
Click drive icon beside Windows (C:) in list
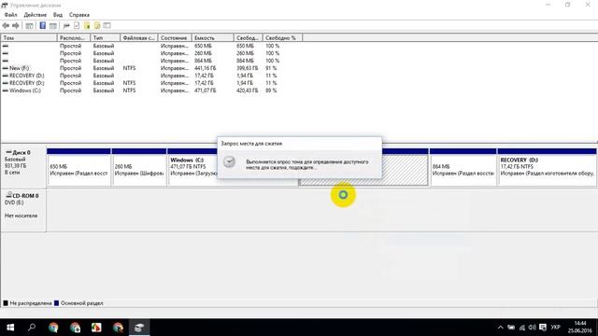click(6, 91)
